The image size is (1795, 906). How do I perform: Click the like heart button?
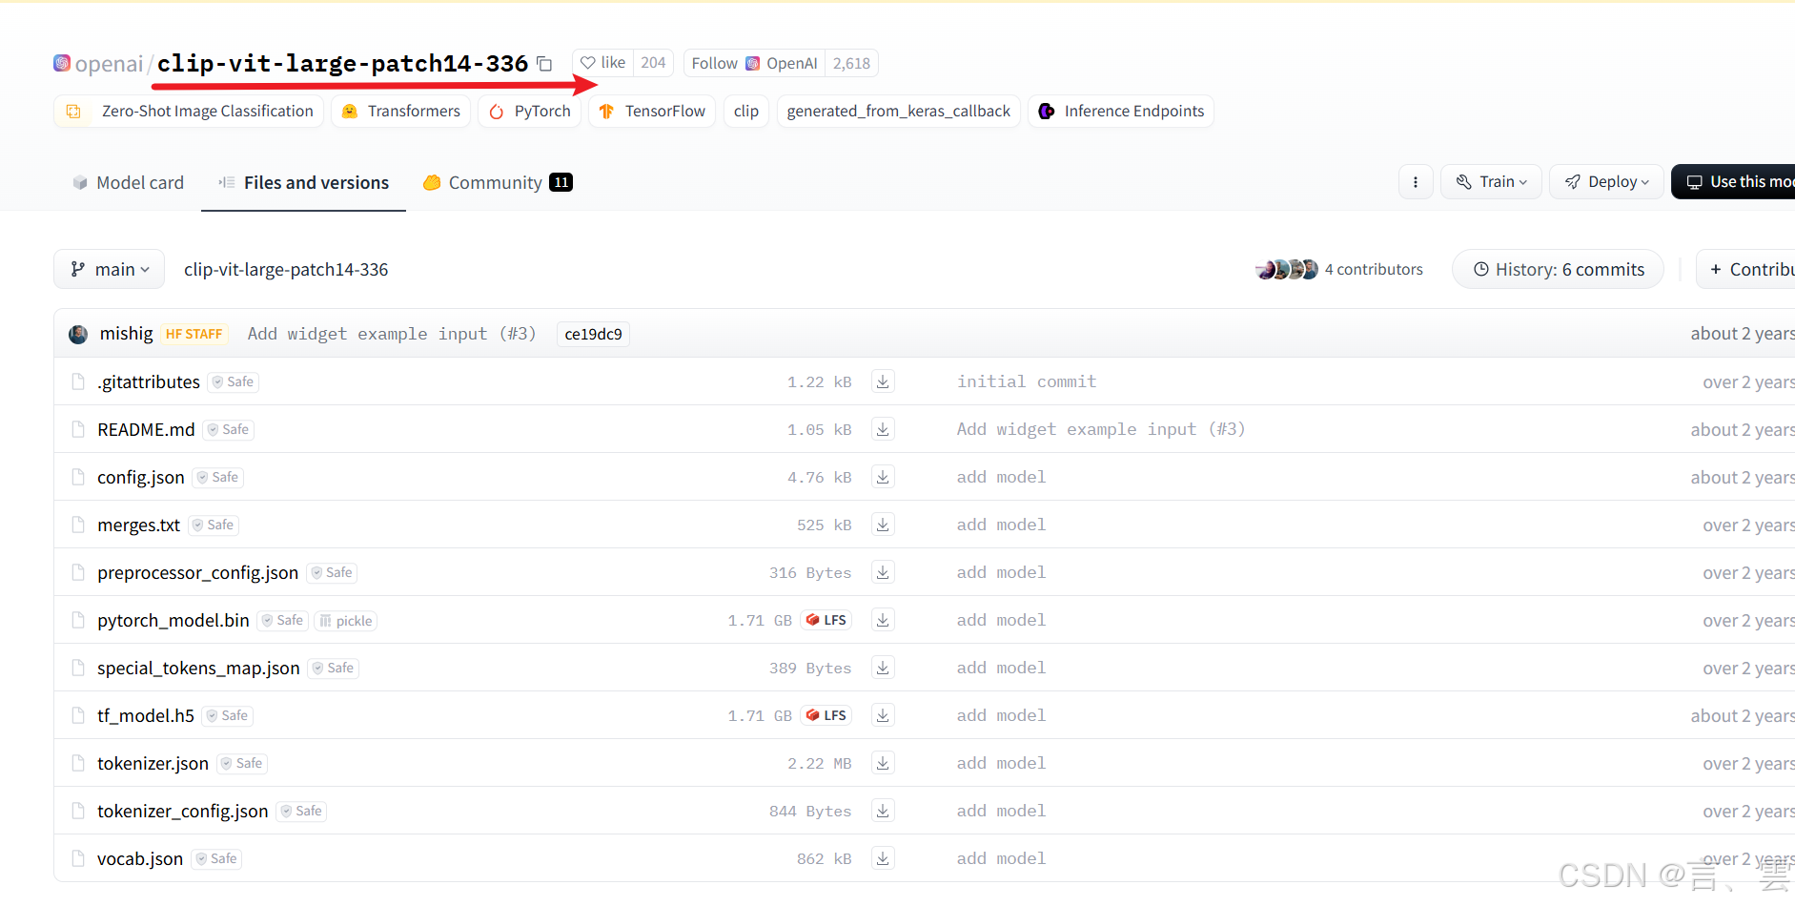pos(603,63)
